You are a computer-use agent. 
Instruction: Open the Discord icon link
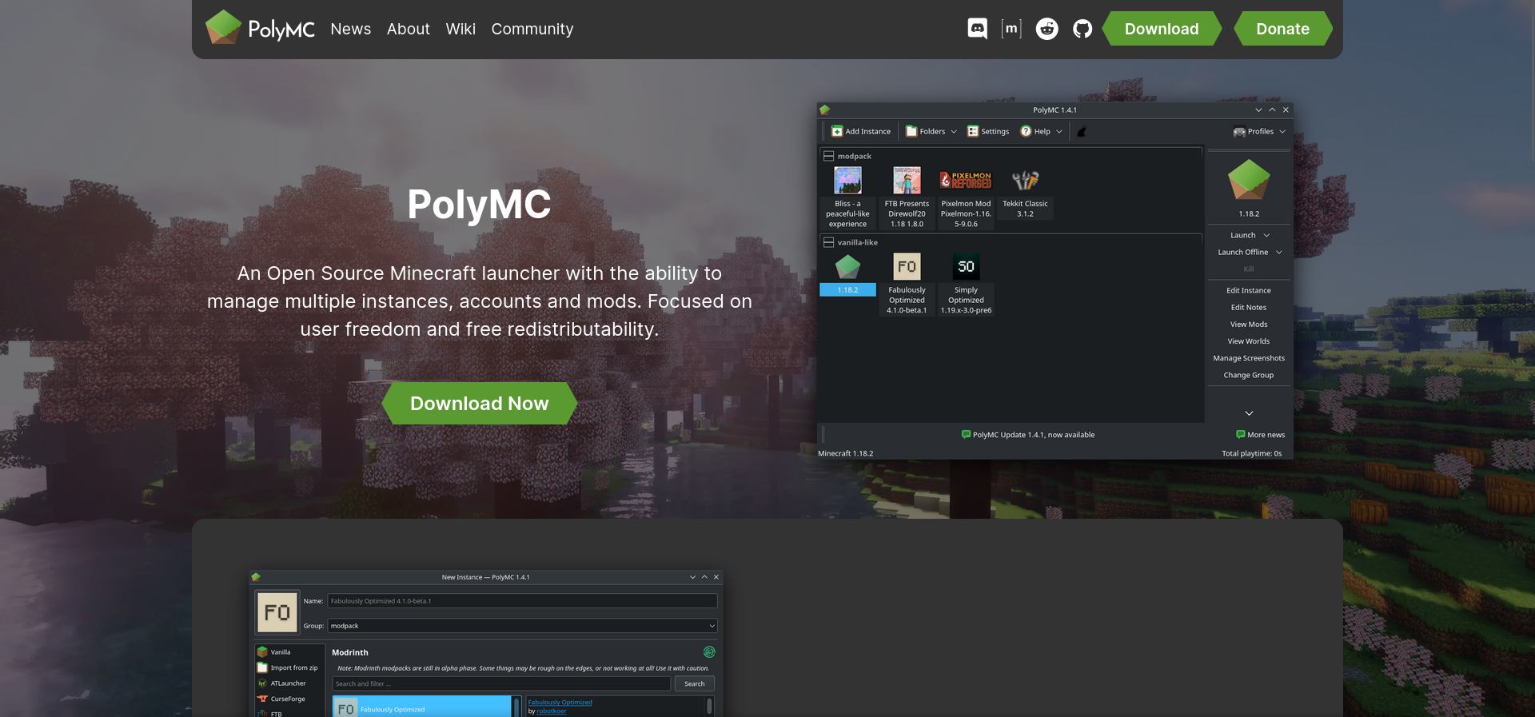tap(977, 29)
